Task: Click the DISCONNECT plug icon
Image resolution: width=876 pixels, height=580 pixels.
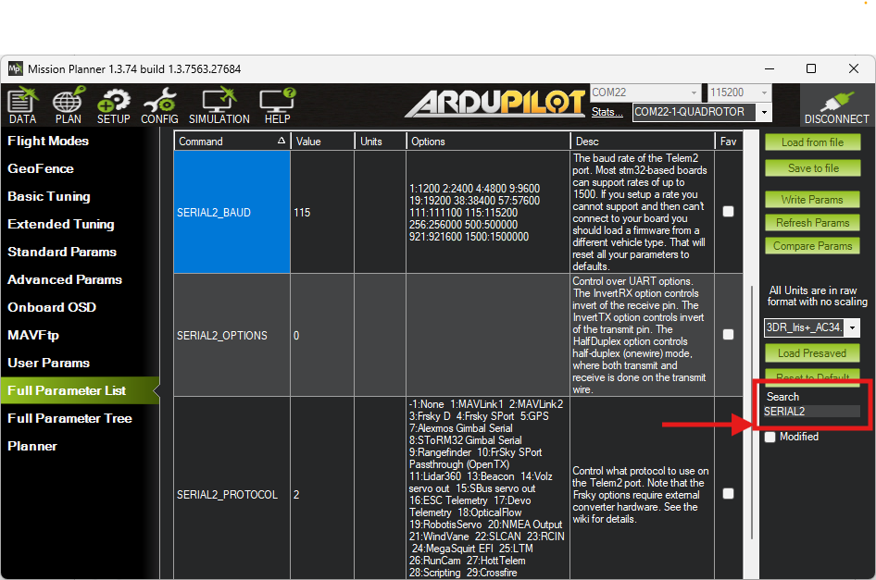Action: tap(835, 105)
